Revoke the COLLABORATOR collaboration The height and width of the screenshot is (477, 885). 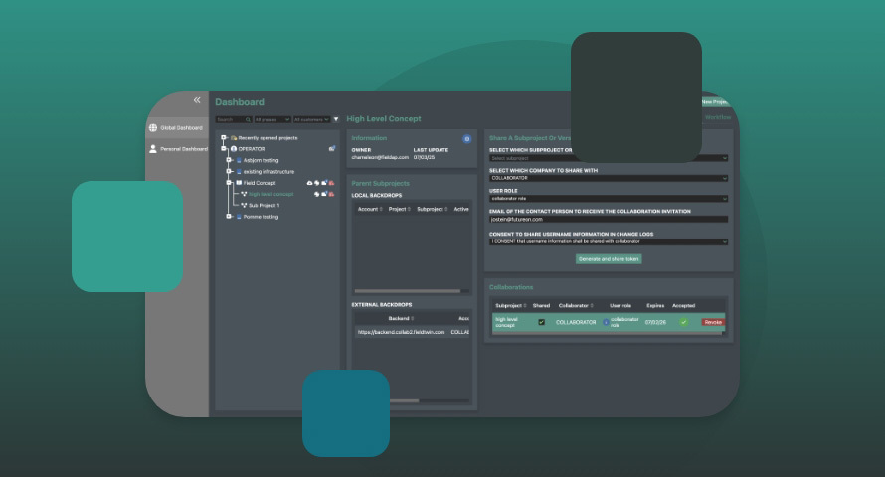[712, 322]
